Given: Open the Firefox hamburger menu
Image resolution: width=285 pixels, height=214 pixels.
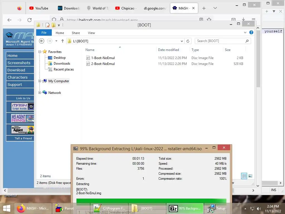Looking at the screenshot, I should click(x=253, y=19).
